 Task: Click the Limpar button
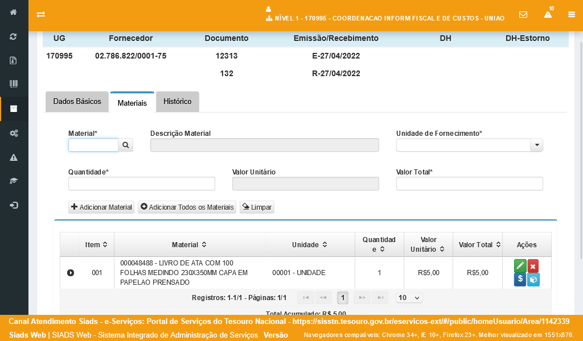(257, 207)
